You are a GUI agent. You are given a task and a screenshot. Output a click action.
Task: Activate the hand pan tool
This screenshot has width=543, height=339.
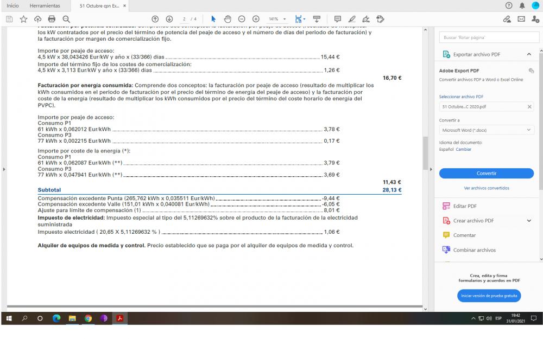(x=228, y=19)
